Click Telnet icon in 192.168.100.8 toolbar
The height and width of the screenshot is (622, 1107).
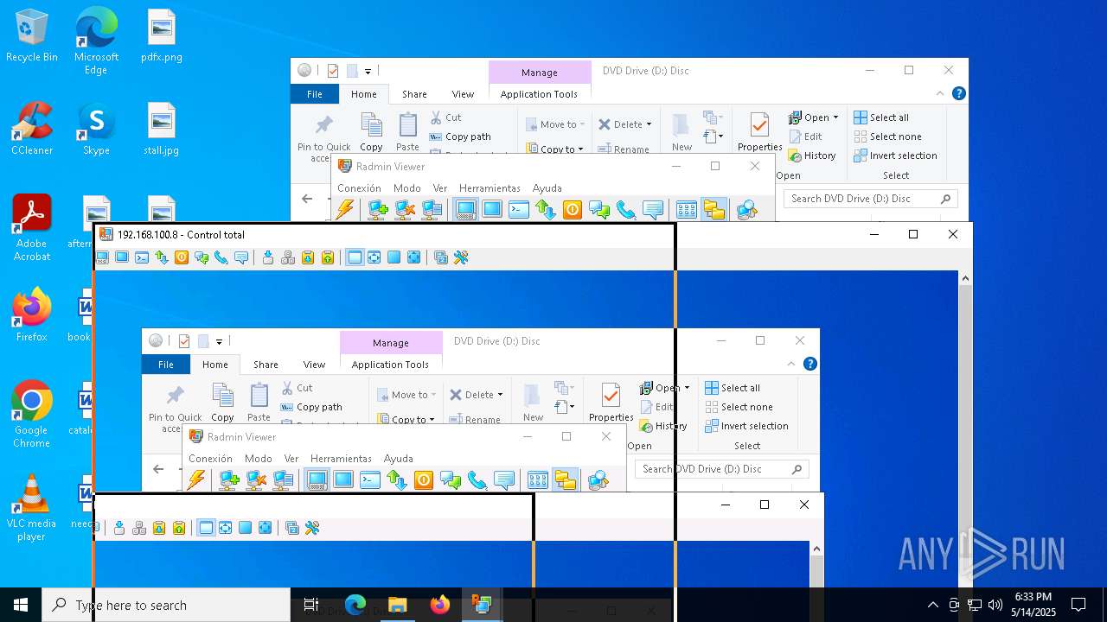(x=142, y=257)
